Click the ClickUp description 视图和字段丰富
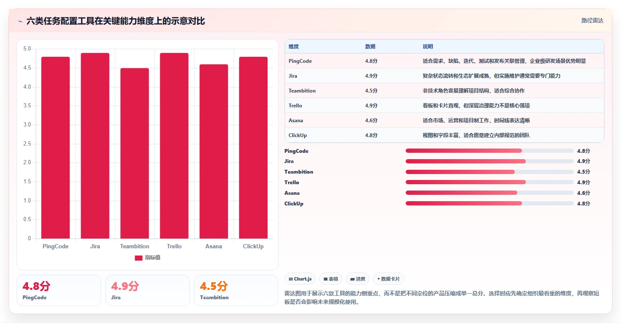The image size is (621, 323). click(476, 135)
